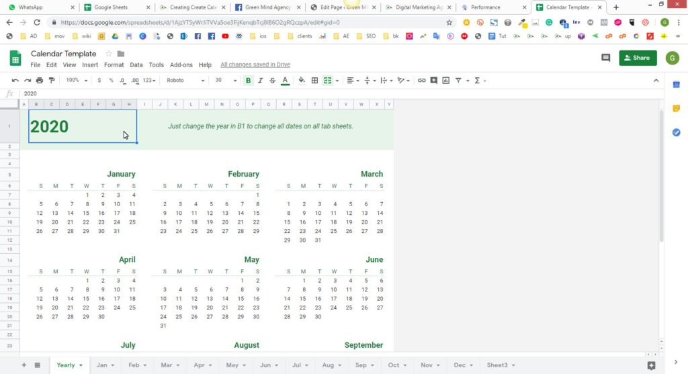Click the move to folder icon
The height and width of the screenshot is (374, 688).
(x=121, y=54)
